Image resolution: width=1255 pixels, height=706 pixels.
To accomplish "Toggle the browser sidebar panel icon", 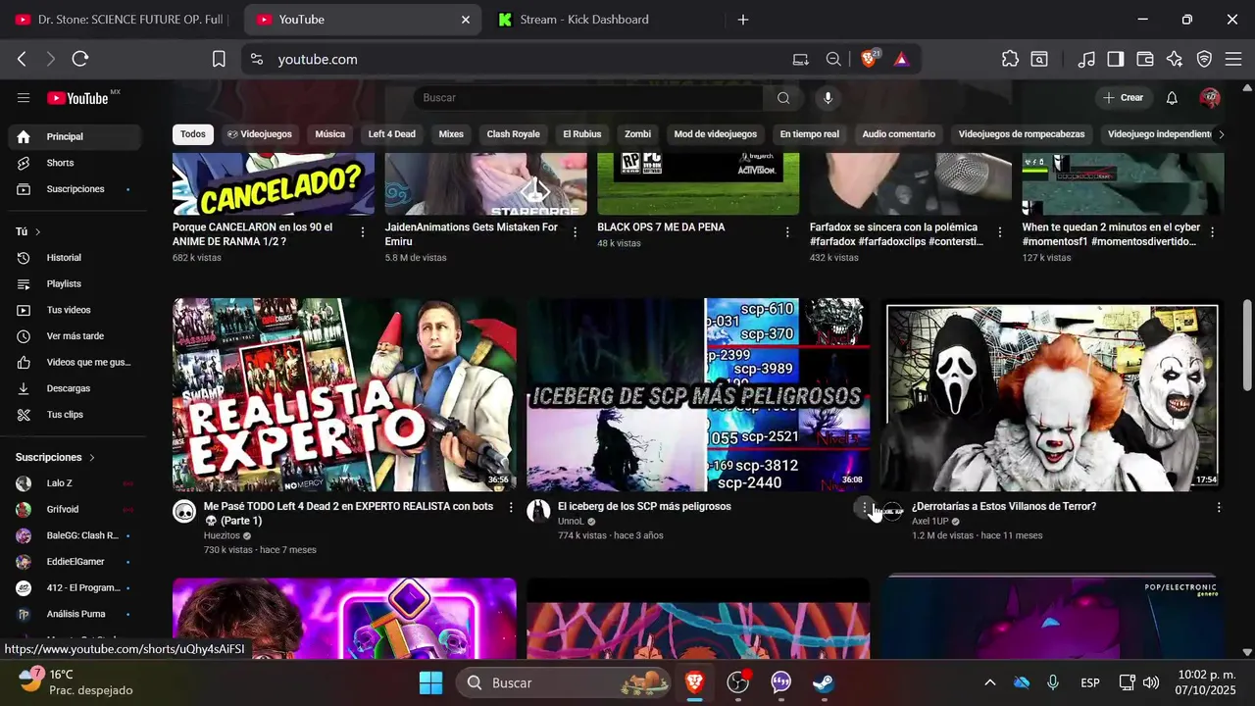I will tap(1116, 59).
